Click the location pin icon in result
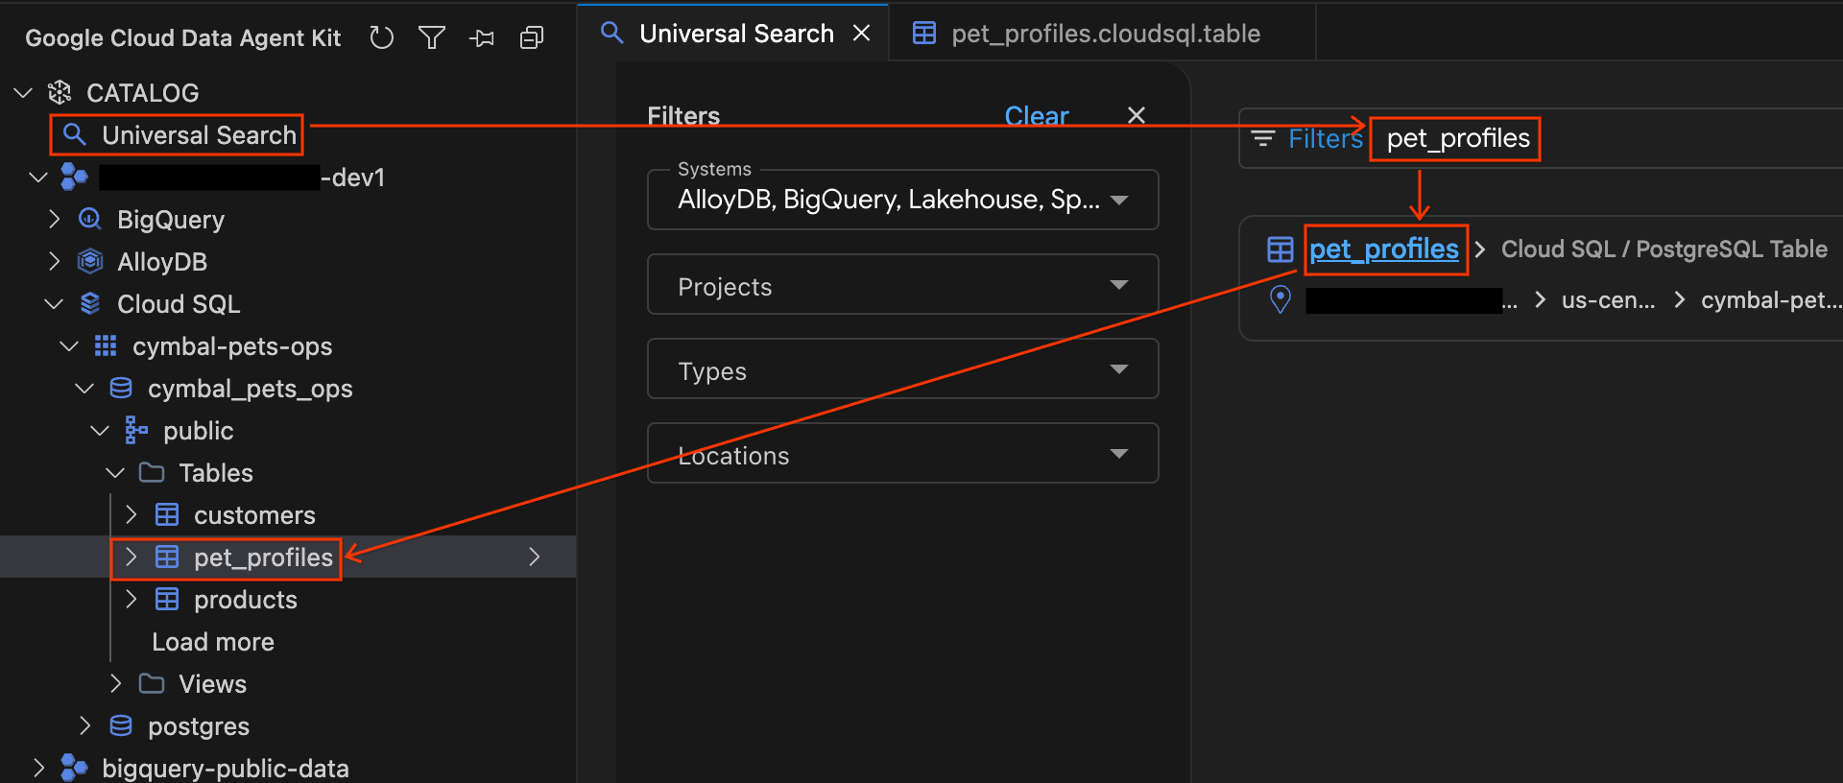1843x783 pixels. [x=1281, y=299]
